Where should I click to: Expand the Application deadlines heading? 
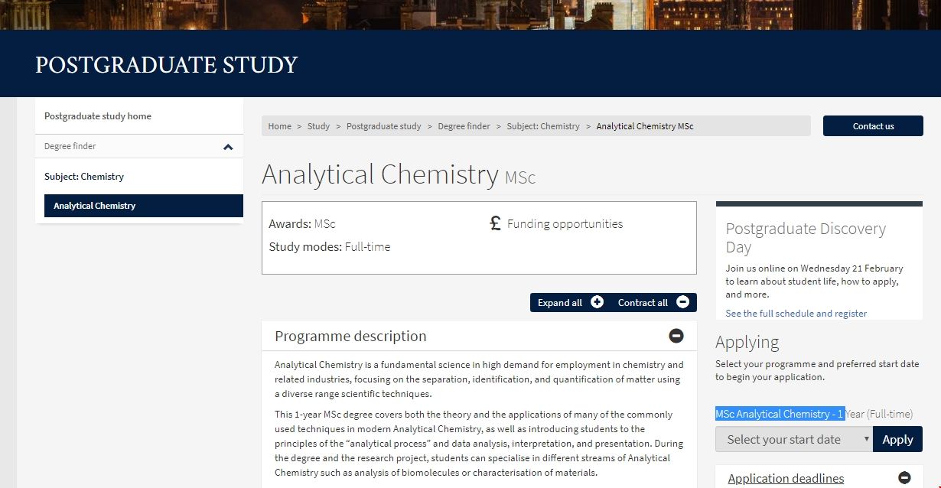pos(786,479)
